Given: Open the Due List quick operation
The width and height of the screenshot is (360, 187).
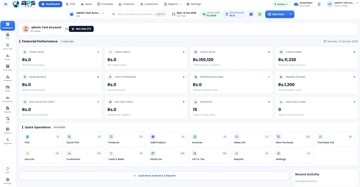Looking at the screenshot, I should [42, 156].
